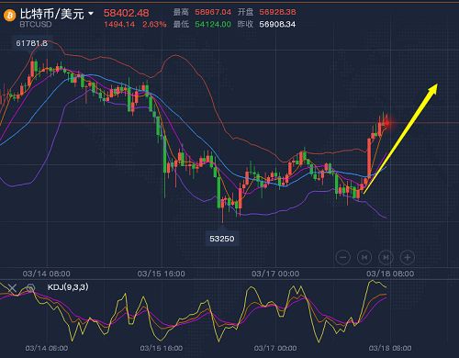This screenshot has width=459, height=358.
Task: Click the current price 58402.48
Action: (126, 13)
